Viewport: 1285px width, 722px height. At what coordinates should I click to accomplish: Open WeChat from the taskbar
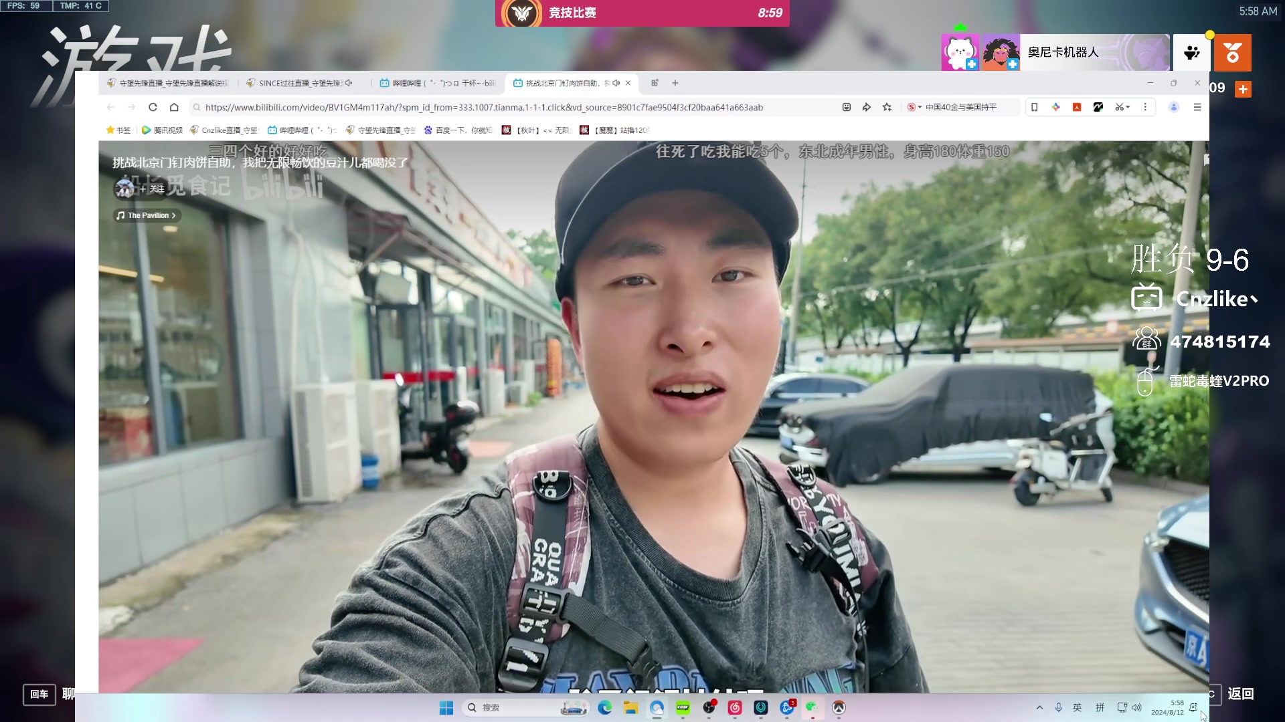812,707
